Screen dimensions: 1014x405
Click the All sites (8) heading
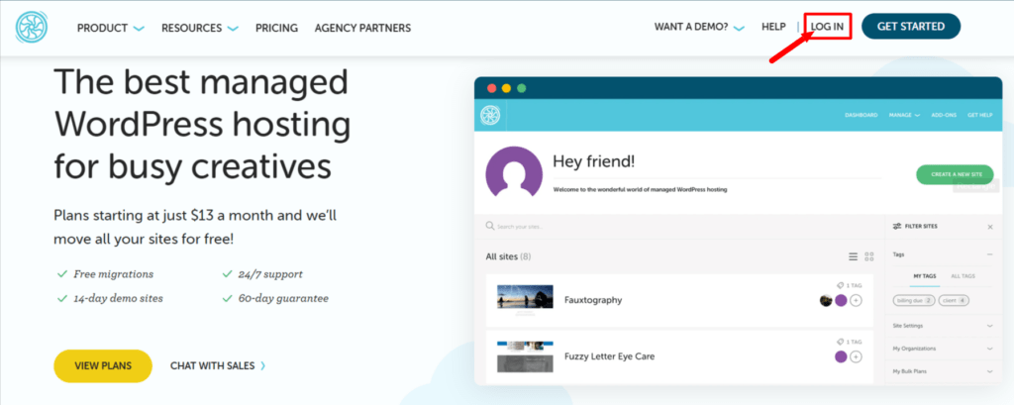(508, 256)
